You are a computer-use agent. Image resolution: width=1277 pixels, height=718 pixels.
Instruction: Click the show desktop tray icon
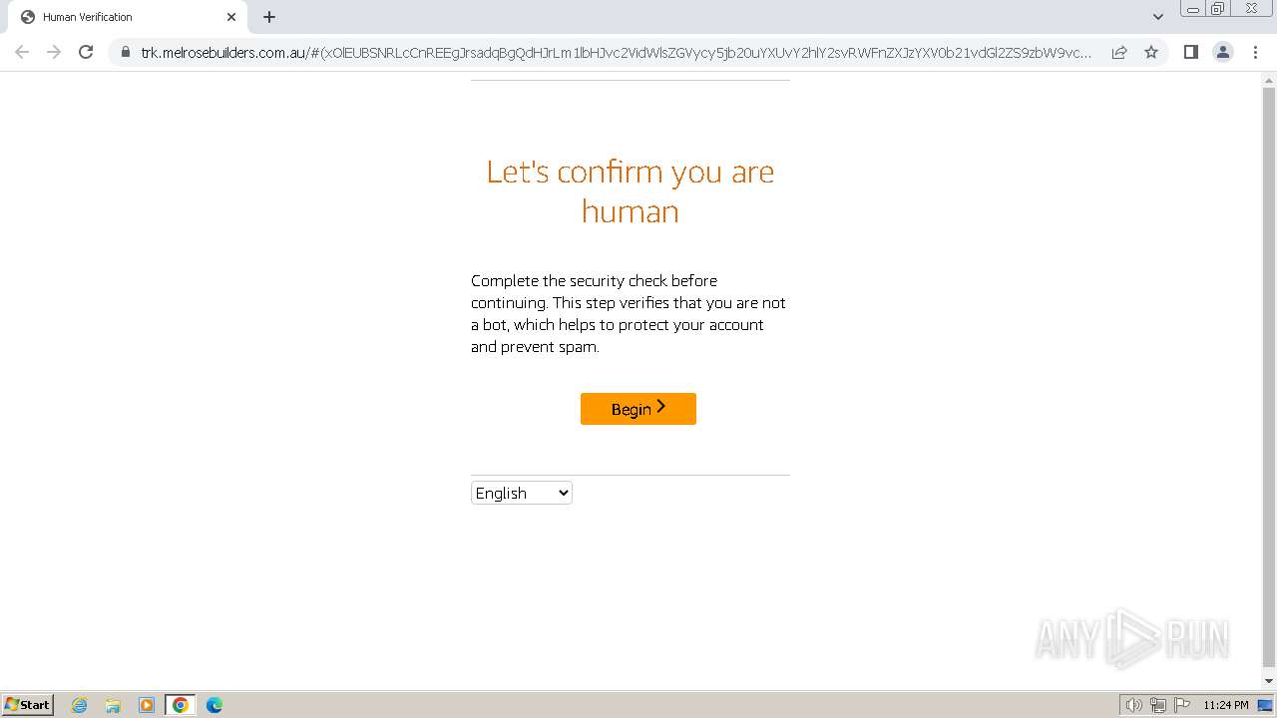[x=1265, y=705]
